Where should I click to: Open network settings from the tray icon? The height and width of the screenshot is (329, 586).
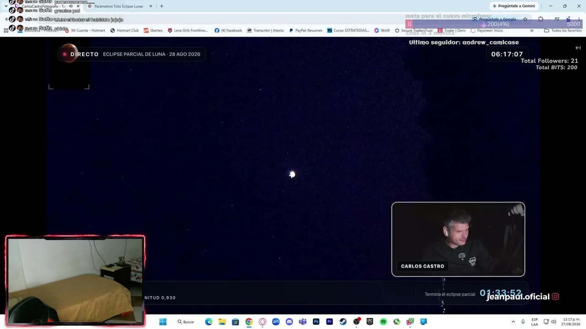(546, 322)
